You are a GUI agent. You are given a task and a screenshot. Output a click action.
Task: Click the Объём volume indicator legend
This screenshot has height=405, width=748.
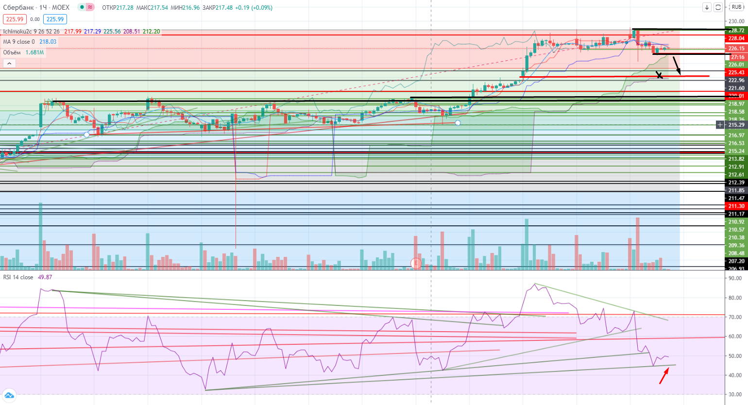[x=12, y=52]
